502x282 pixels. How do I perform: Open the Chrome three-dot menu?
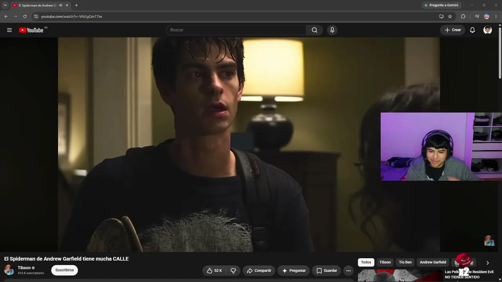click(x=496, y=16)
